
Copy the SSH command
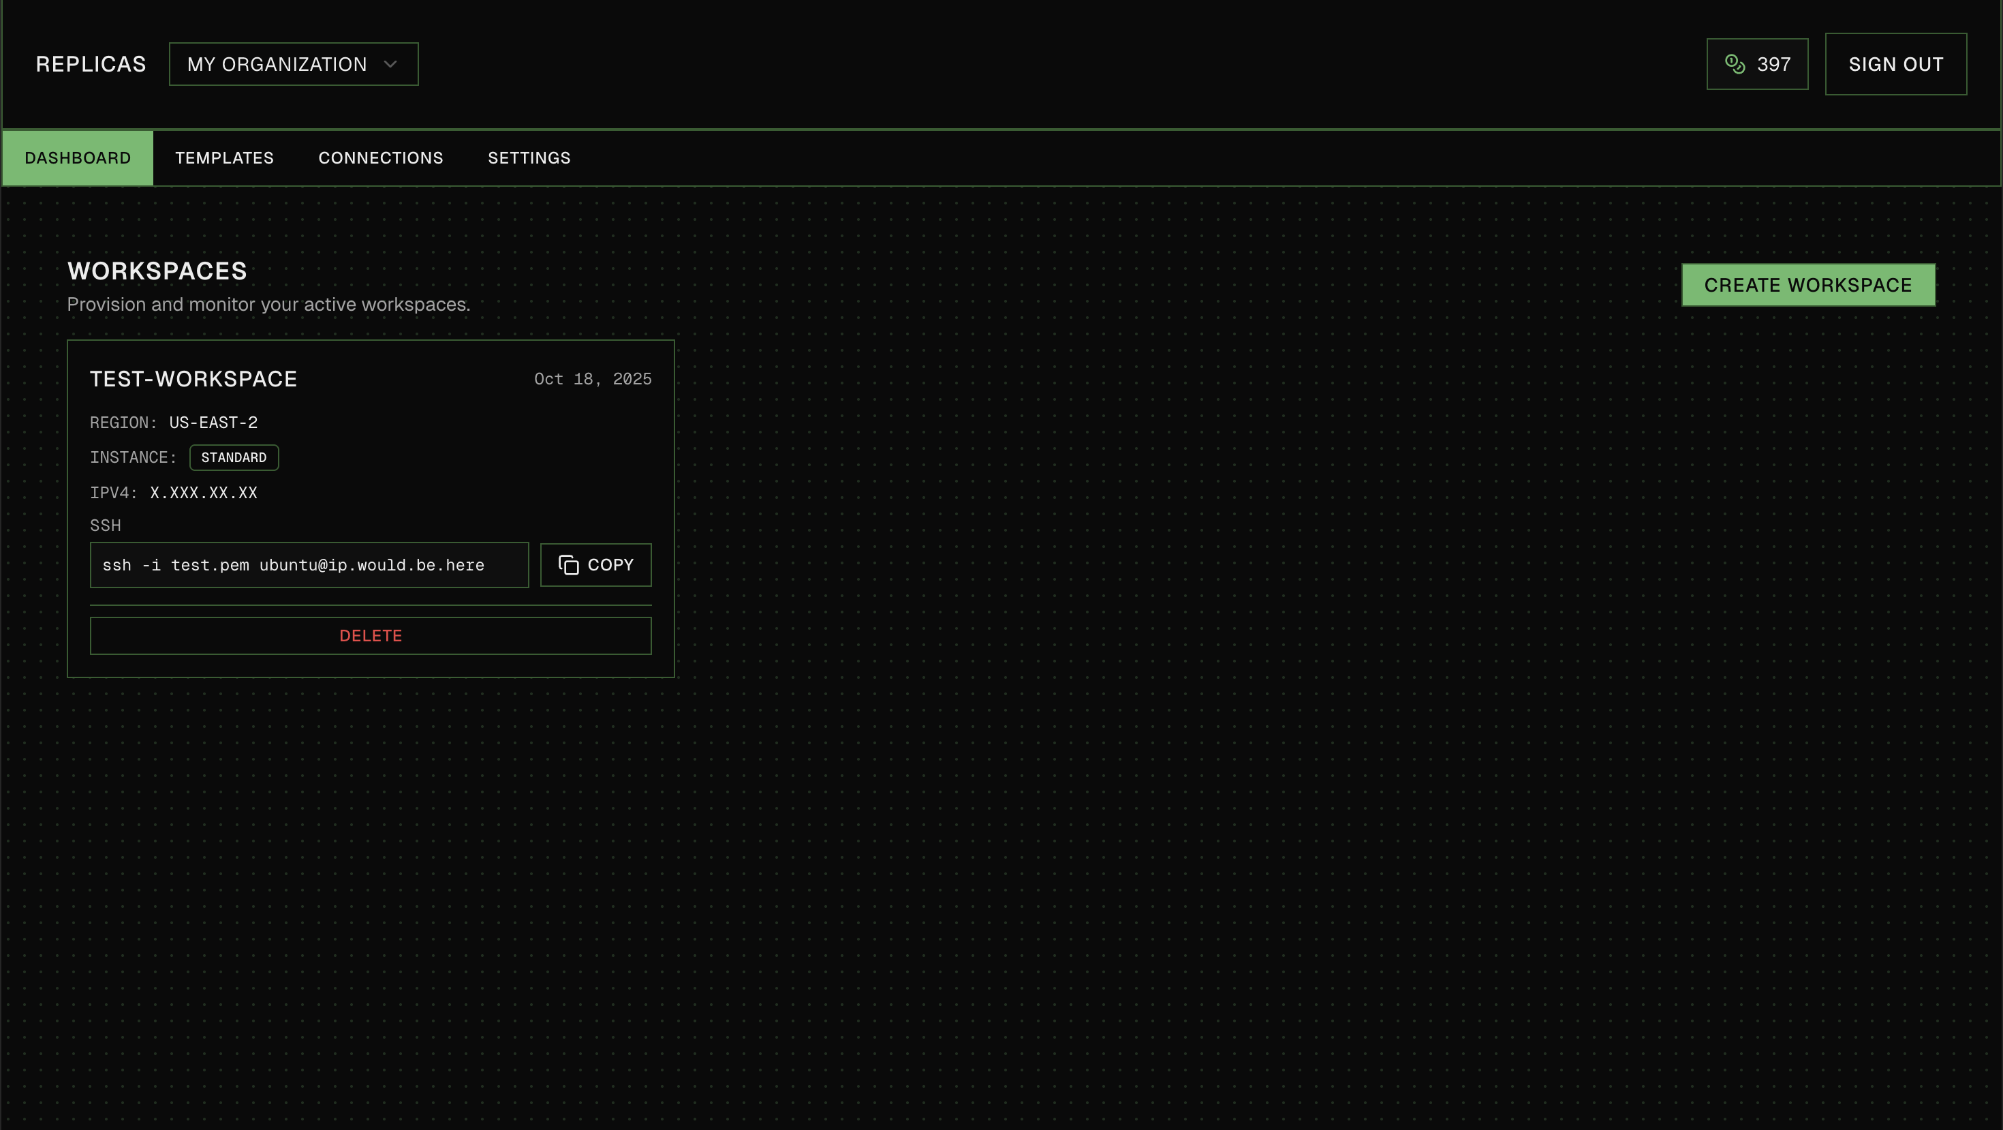[x=595, y=566]
